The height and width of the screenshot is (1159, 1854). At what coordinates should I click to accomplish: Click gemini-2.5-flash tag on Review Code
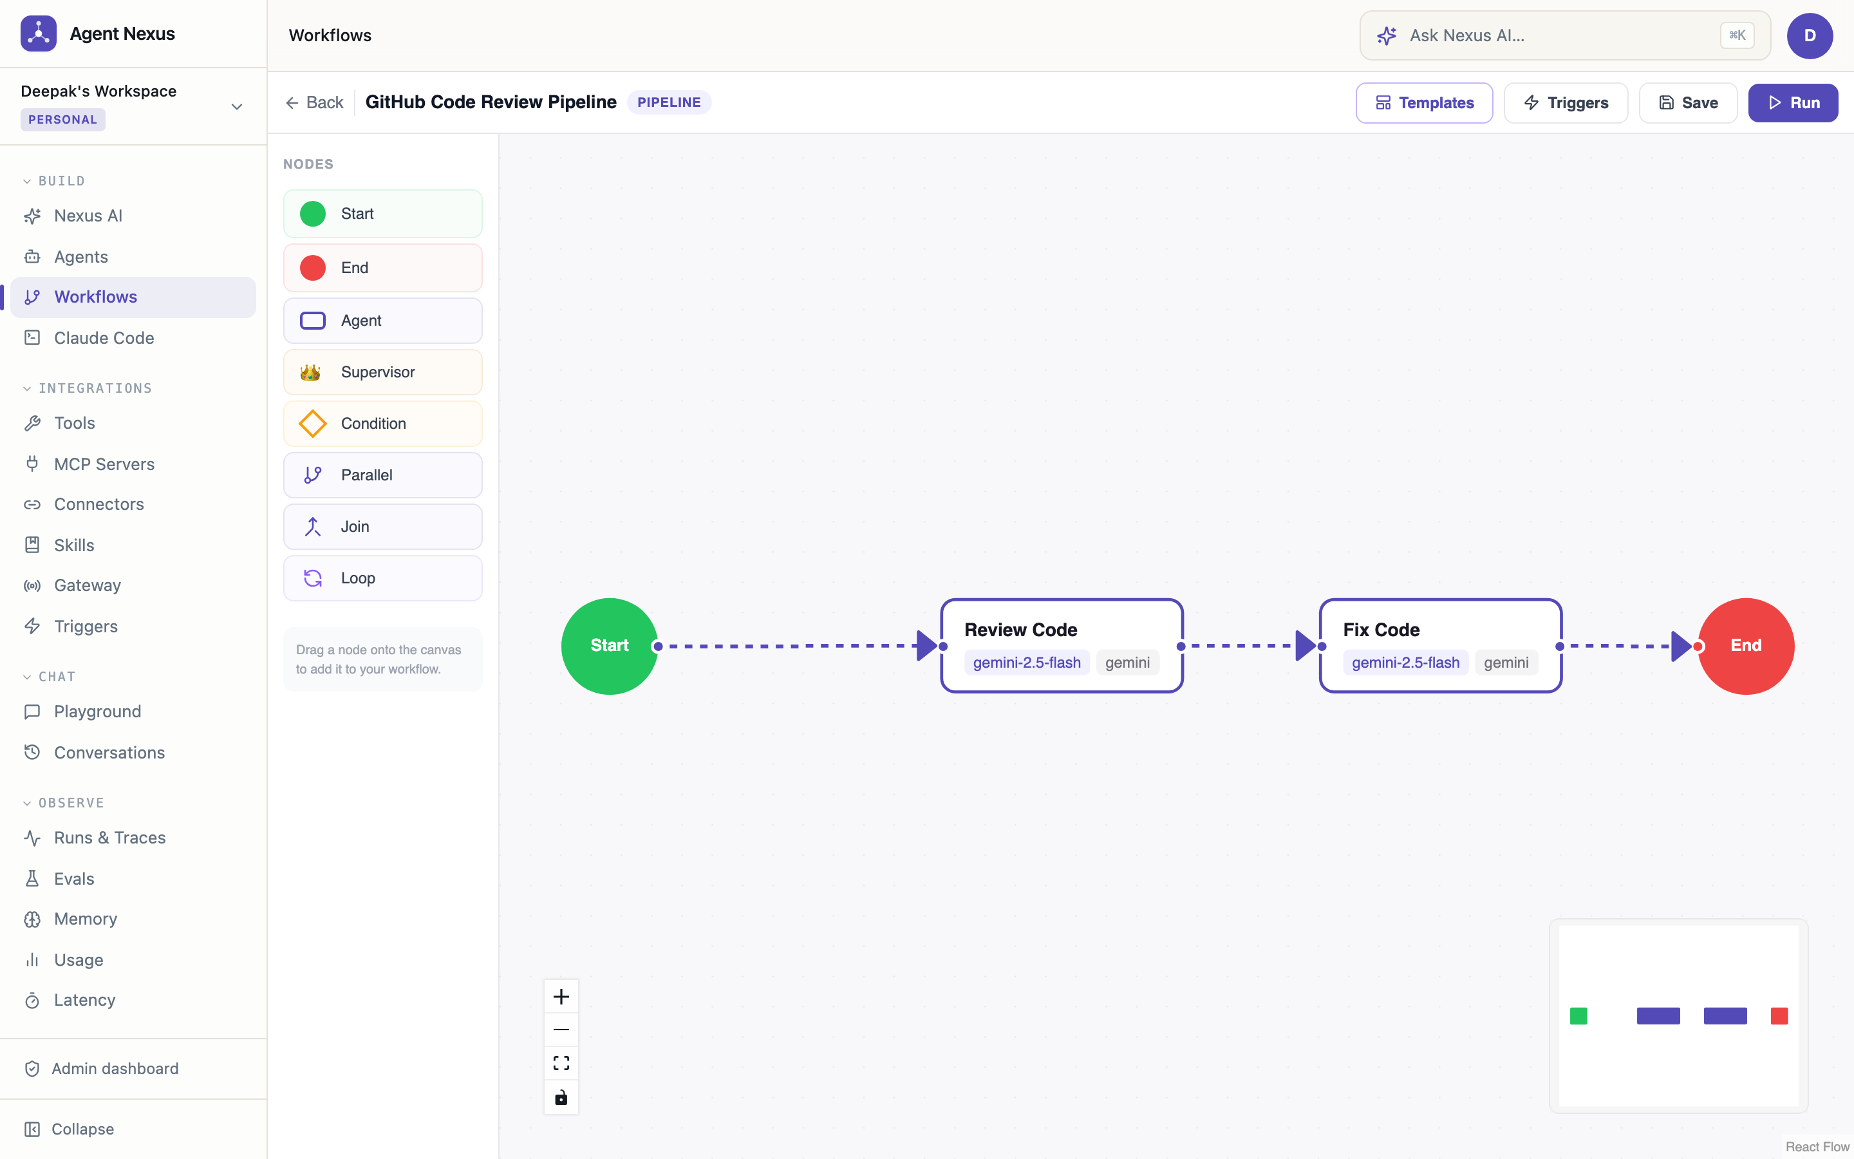tap(1027, 663)
